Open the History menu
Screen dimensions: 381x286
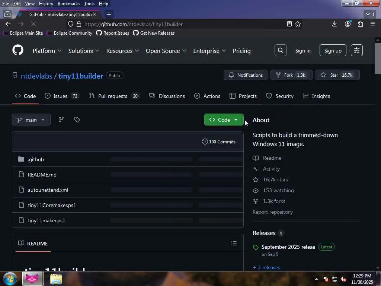tap(46, 4)
